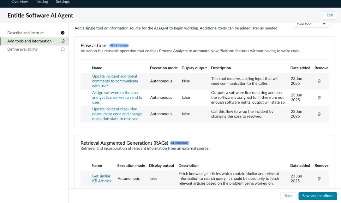Image resolution: width=341 pixels, height=203 pixels.
Task: Remove the Assign software to the user tool
Action: pos(319,97)
